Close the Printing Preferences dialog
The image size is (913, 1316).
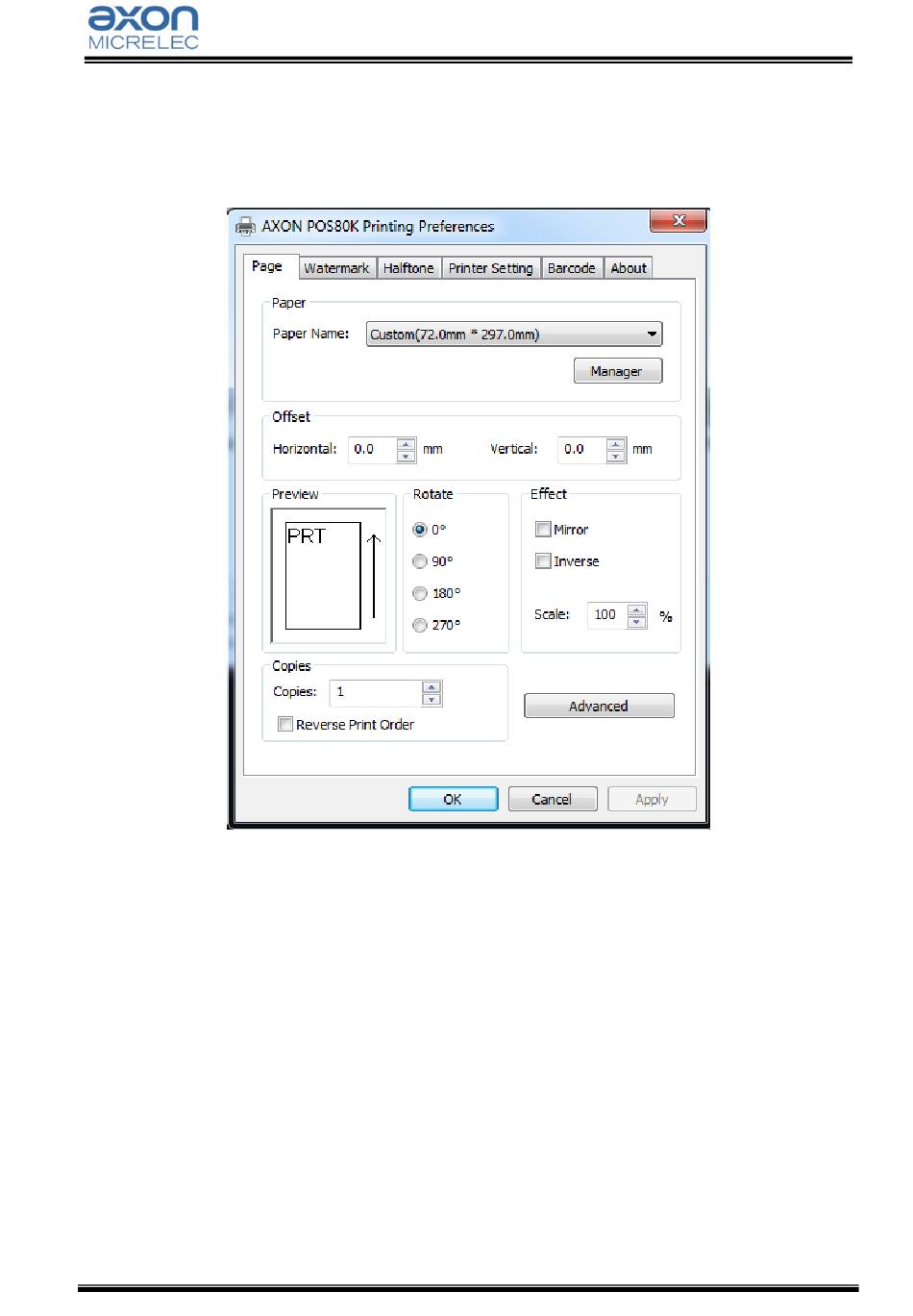679,220
